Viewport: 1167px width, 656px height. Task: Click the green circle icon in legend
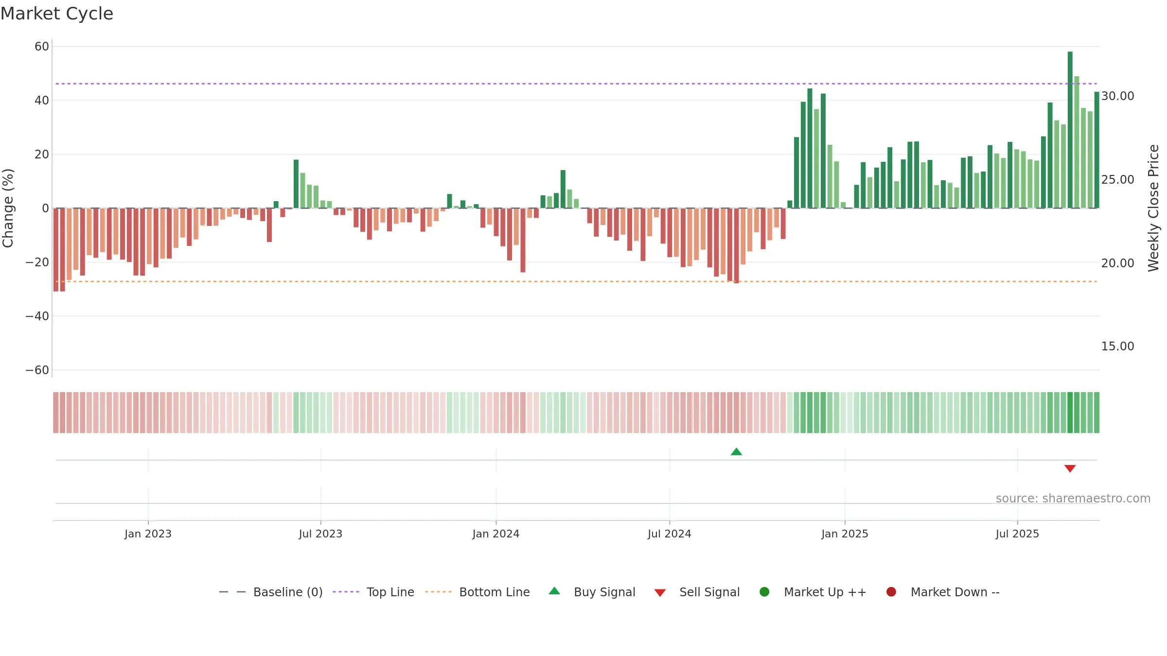(764, 592)
